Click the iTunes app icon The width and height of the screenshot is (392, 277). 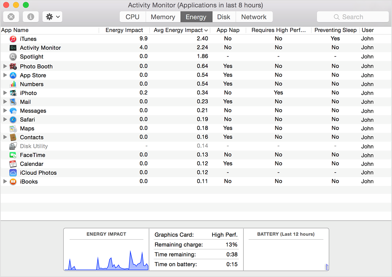pos(13,39)
